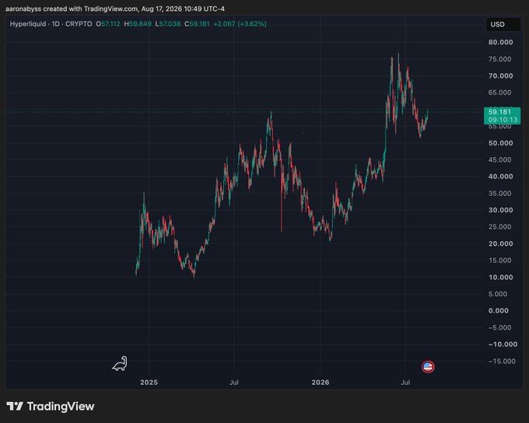This screenshot has width=529, height=423.
Task: Click the 10.000 price axis label
Action: 501,278
